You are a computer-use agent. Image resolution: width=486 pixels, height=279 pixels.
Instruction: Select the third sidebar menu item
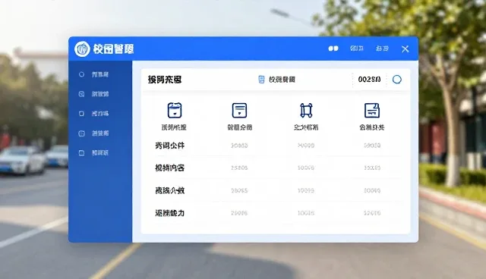(94, 114)
